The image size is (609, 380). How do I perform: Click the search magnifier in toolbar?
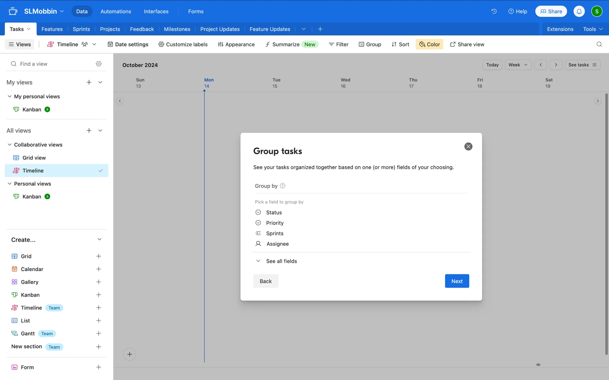[599, 44]
